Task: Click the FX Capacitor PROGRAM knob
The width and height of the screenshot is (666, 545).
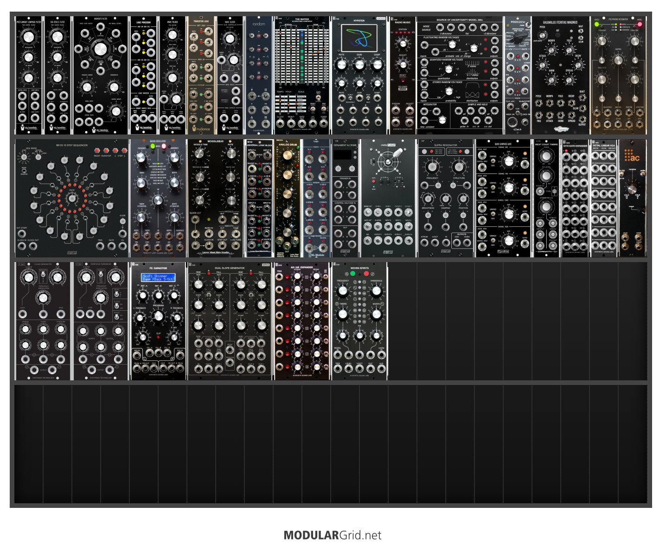Action: click(158, 315)
